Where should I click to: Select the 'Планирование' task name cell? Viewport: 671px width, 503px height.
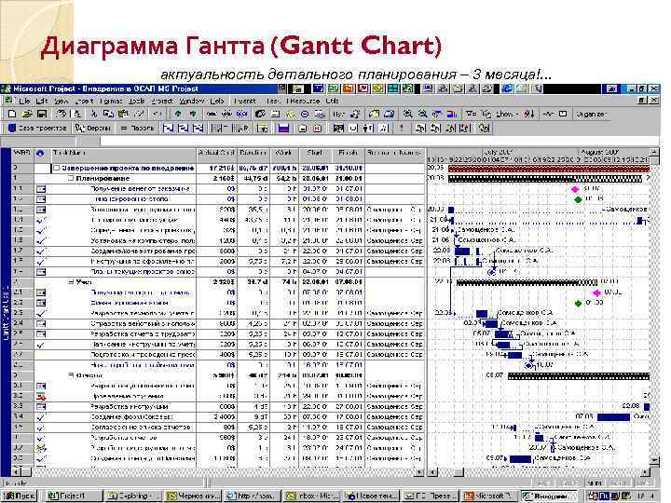[x=123, y=178]
